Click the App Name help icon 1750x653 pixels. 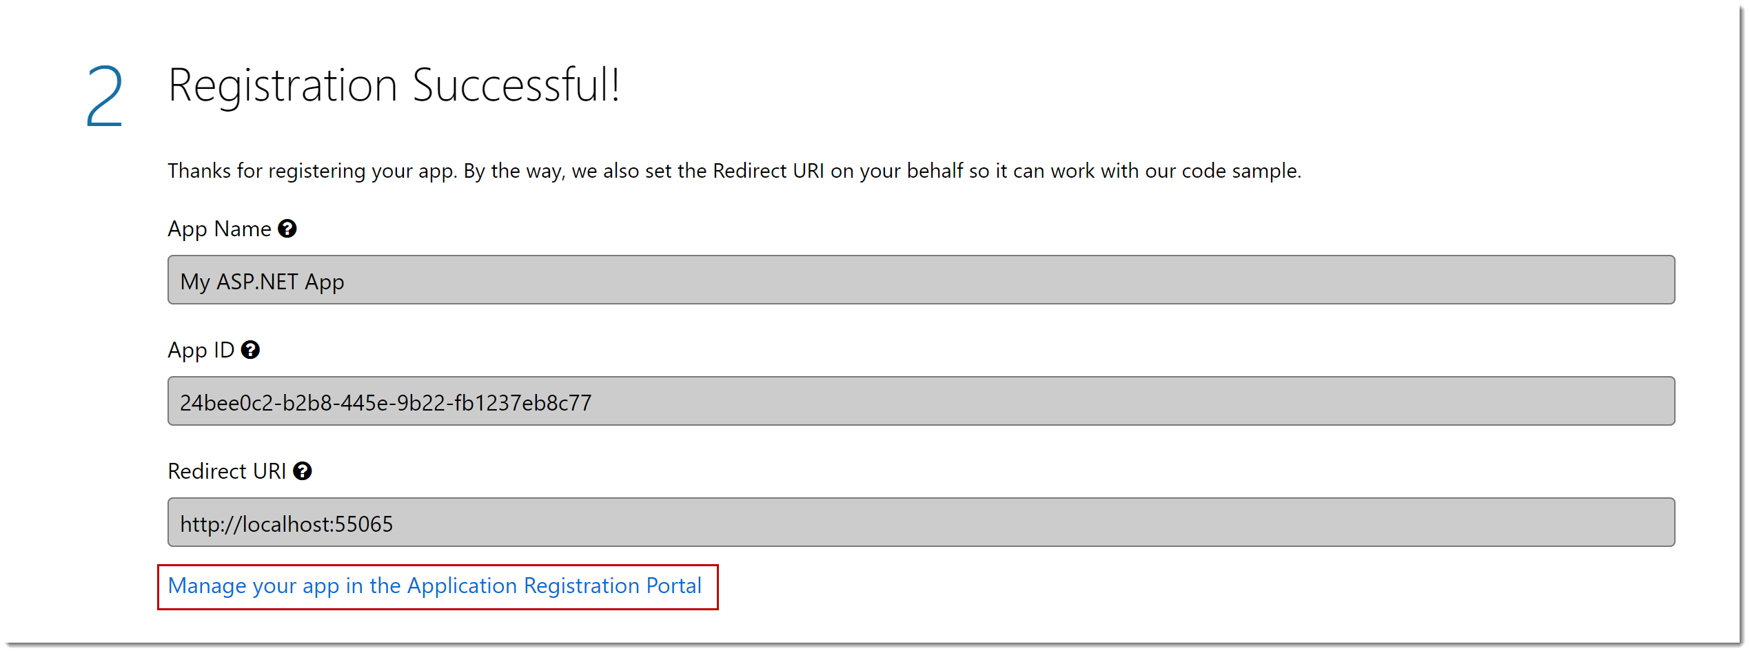(287, 229)
